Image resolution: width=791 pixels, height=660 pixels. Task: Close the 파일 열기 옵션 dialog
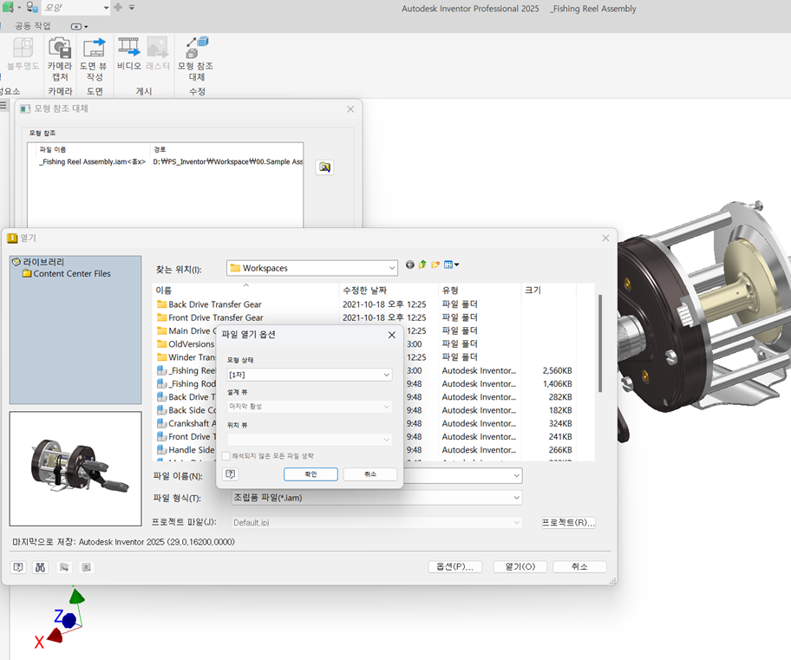click(x=392, y=335)
